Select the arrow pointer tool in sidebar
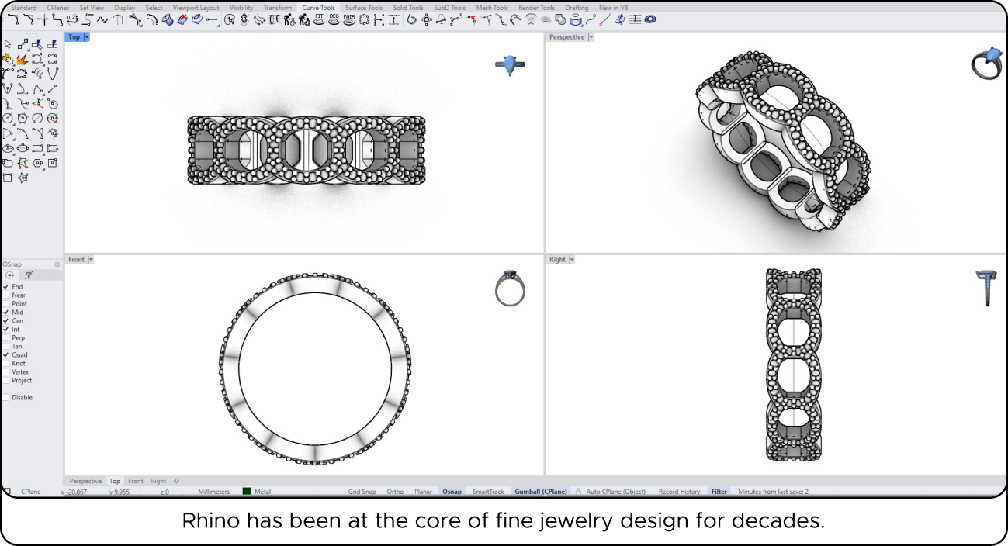Viewport: 1008px width, 546px height. point(8,44)
